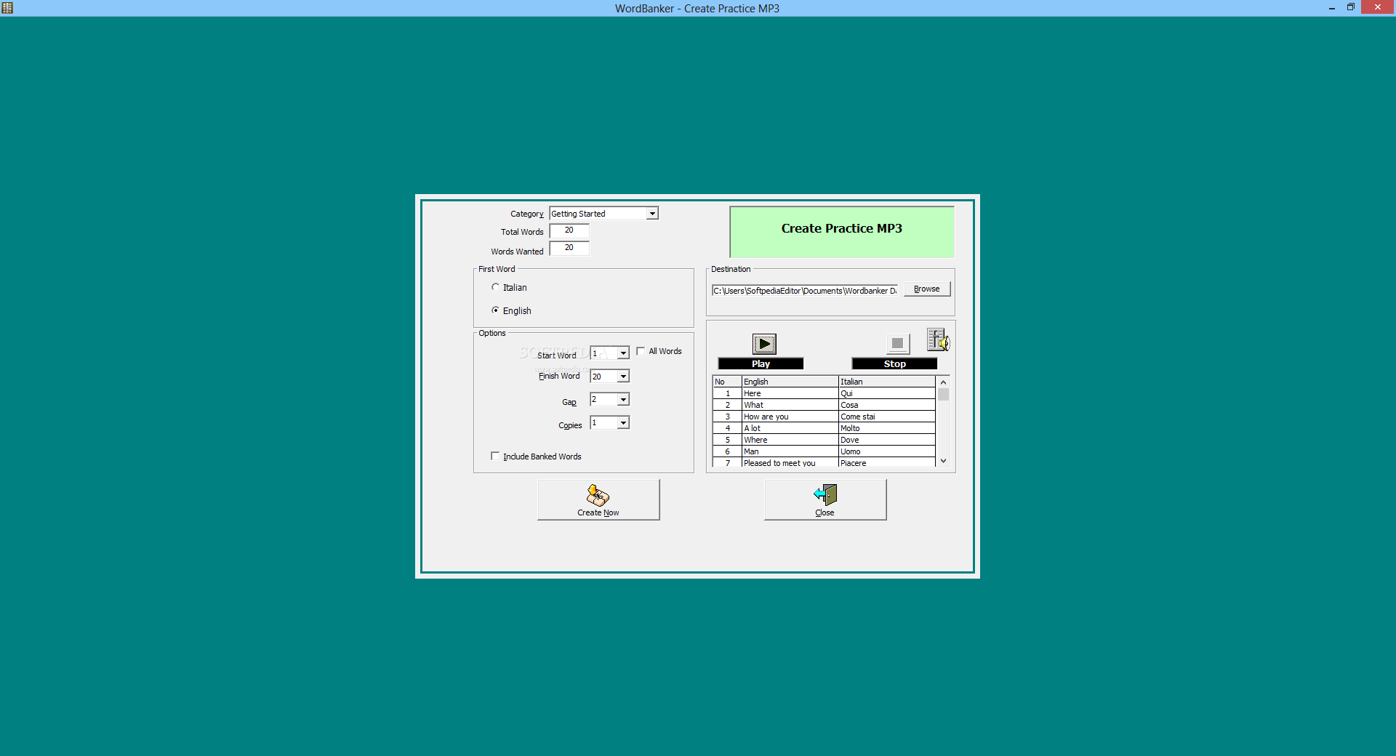Click the Words Wanted field
The height and width of the screenshot is (756, 1396).
pos(569,248)
